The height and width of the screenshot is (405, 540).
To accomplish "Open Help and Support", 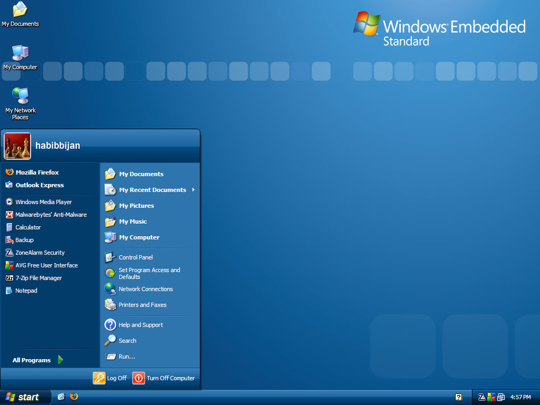I will [150, 325].
